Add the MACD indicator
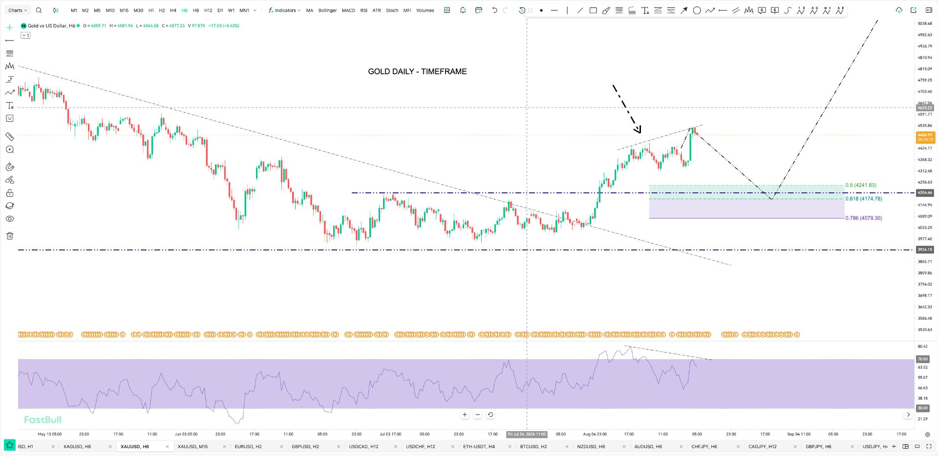The image size is (938, 456). click(x=348, y=10)
